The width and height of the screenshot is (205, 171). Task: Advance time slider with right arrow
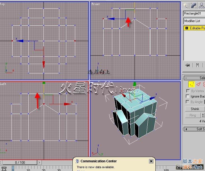pyautogui.click(x=39, y=162)
